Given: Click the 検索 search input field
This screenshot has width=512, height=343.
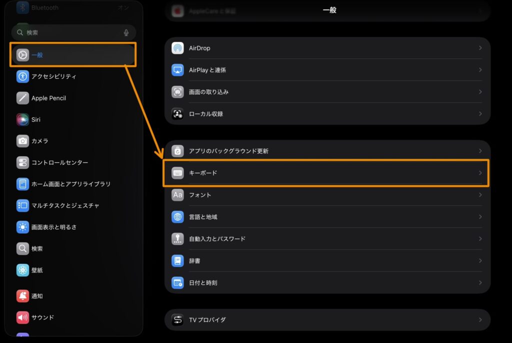Looking at the screenshot, I should [x=70, y=33].
